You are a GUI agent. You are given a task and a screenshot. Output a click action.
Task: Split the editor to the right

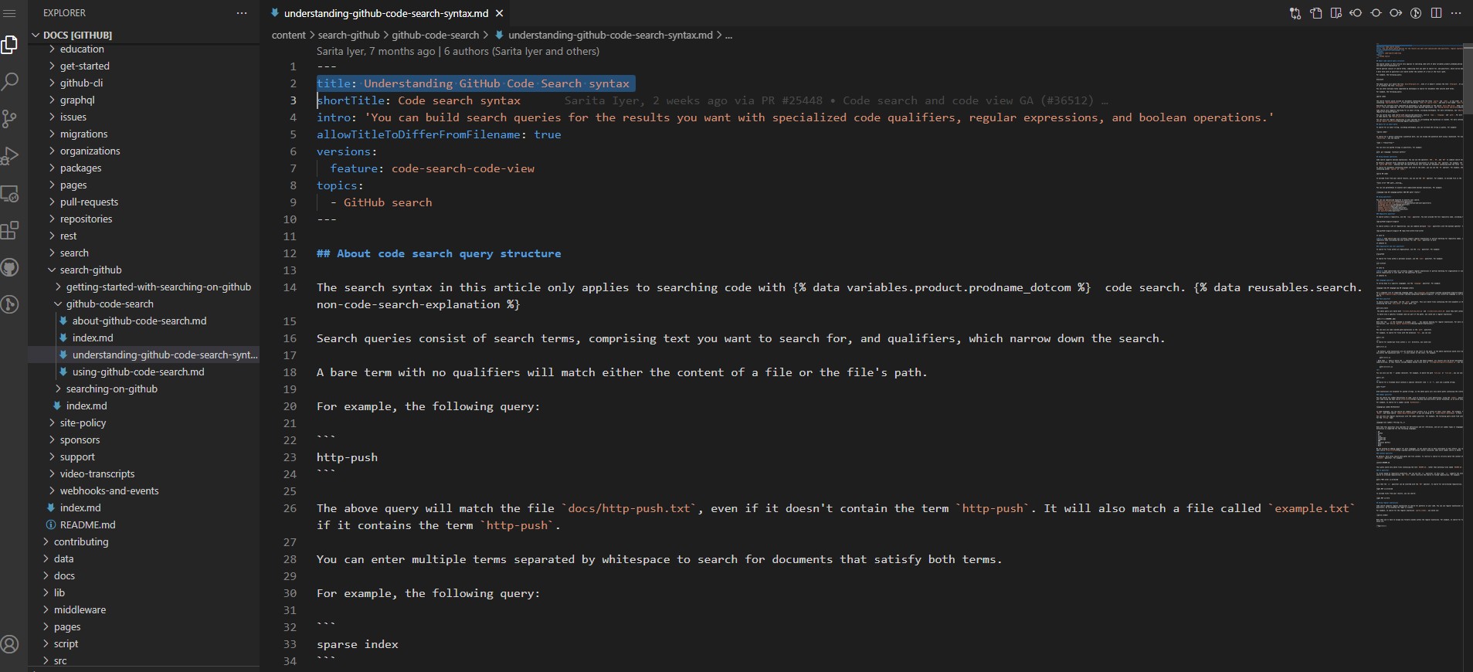point(1436,13)
